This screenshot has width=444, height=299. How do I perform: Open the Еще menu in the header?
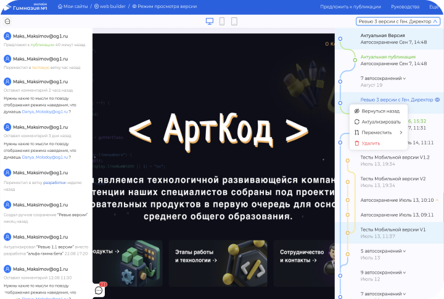[x=434, y=7]
